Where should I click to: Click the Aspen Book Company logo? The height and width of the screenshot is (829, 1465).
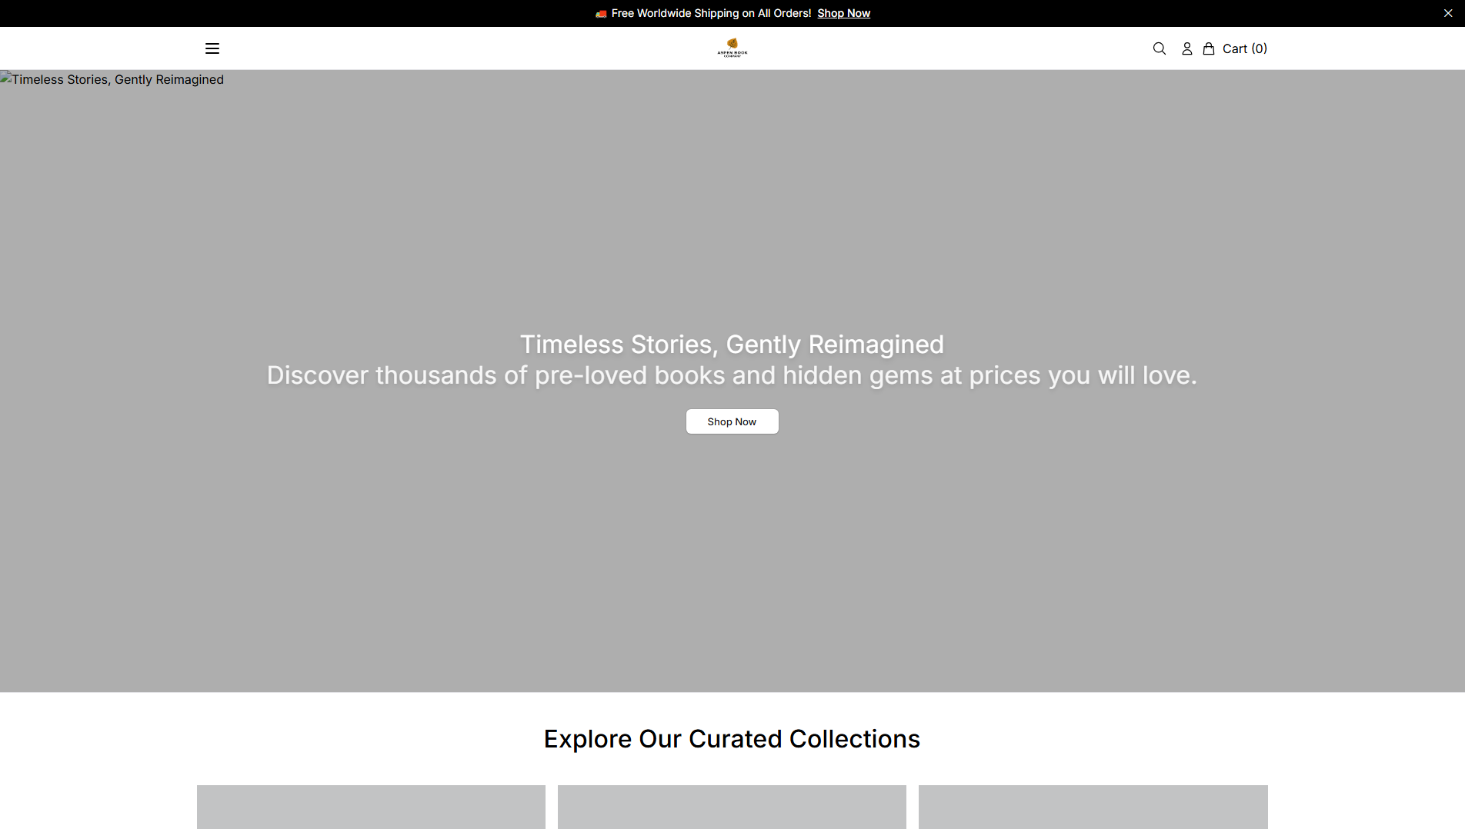point(732,48)
